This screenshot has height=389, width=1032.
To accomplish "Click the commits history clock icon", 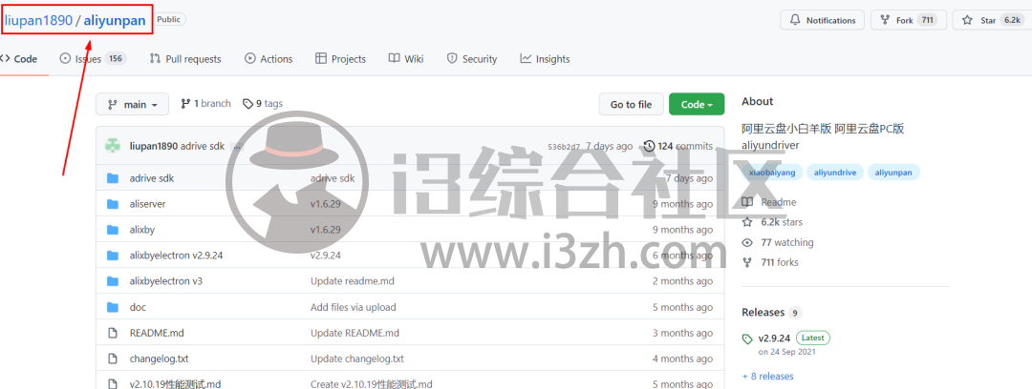I will click(x=650, y=146).
